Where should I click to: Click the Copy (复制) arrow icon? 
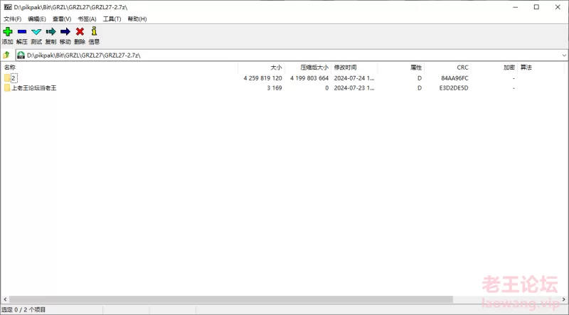tap(50, 31)
